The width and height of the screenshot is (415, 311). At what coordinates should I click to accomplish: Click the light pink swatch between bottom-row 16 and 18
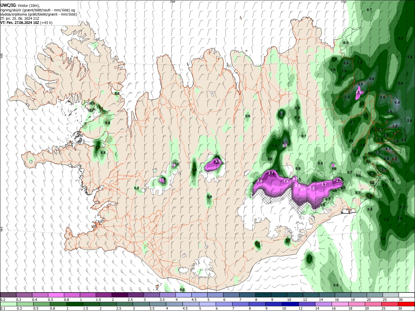click(340, 304)
